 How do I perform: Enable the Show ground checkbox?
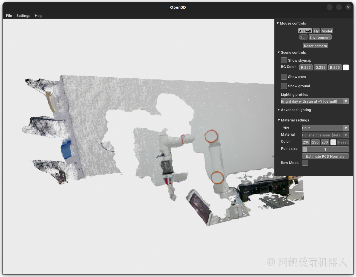pos(284,86)
